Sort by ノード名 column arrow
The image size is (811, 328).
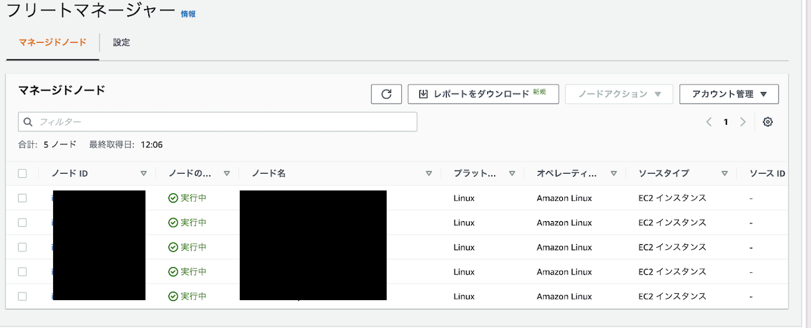pyautogui.click(x=429, y=174)
